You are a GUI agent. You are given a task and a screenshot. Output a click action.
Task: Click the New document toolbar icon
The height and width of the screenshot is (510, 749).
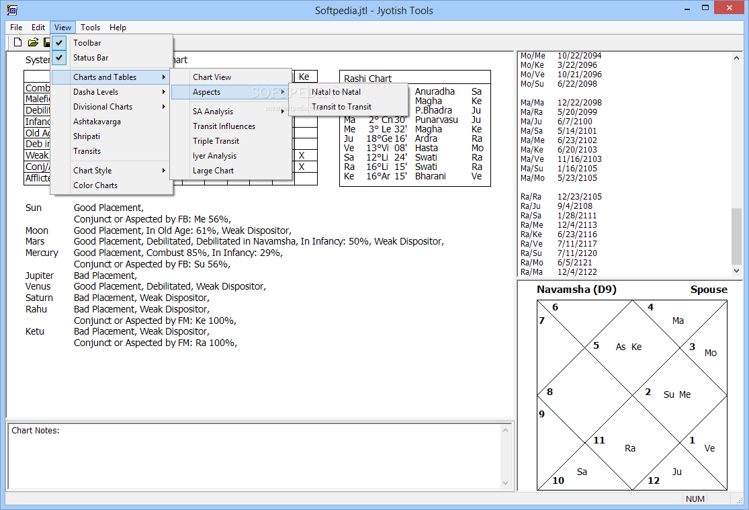pos(17,42)
